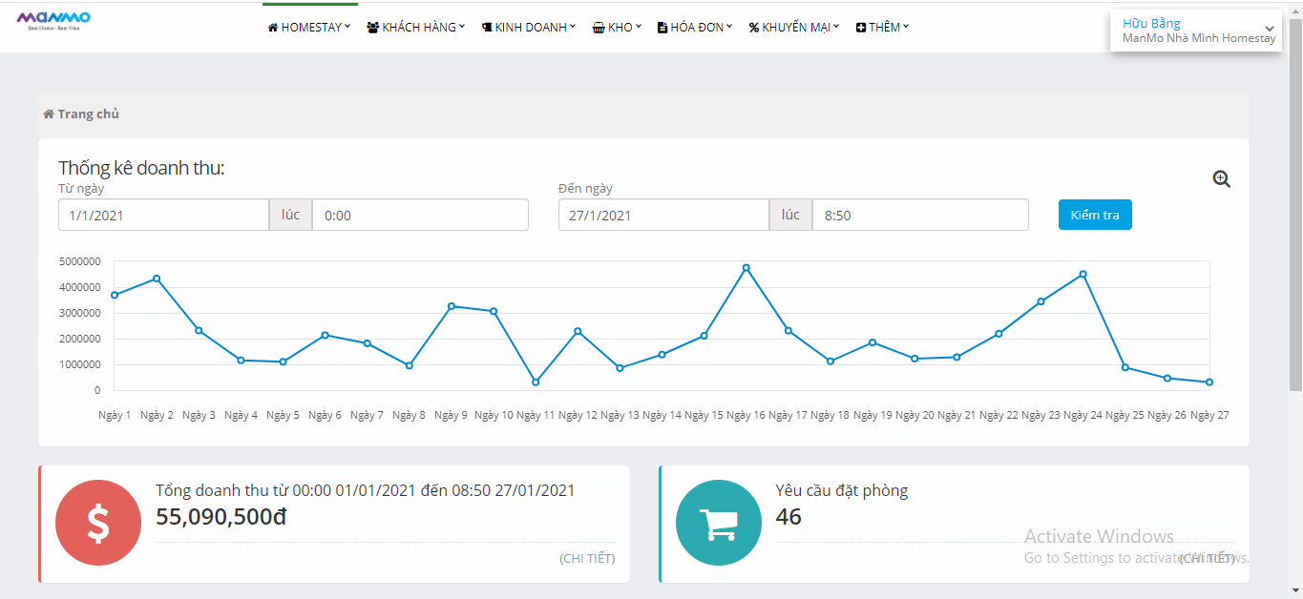Click the Từ ngày date field
Screen dimensions: 1303x599
tap(163, 216)
